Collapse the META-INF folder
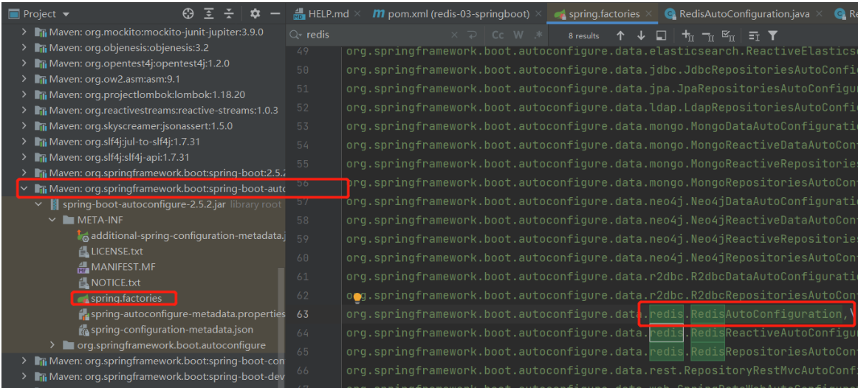858x388 pixels. [x=52, y=221]
